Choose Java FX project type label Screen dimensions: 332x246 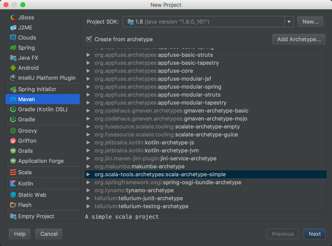28,58
